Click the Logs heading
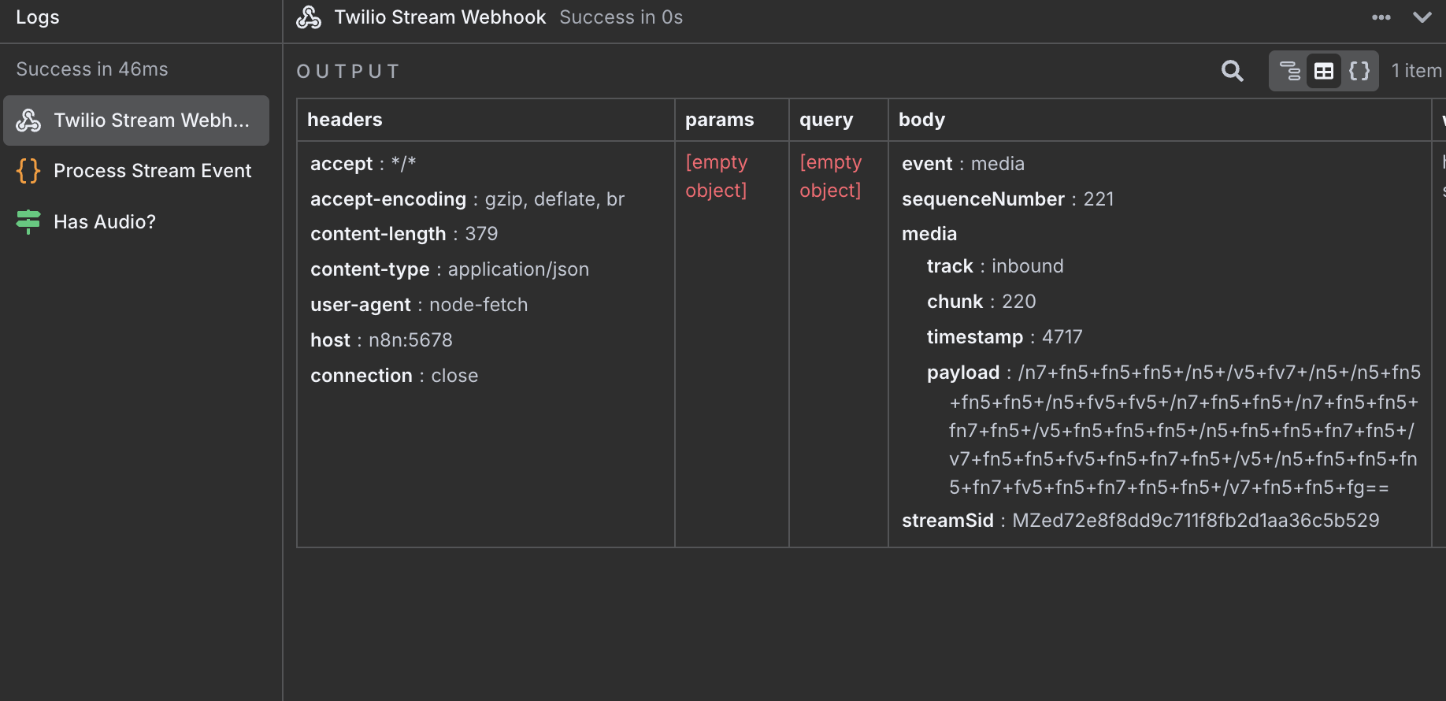This screenshot has height=701, width=1446. pyautogui.click(x=38, y=17)
